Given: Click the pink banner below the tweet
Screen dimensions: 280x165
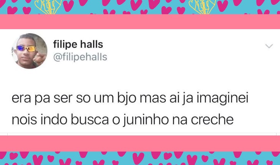Looking at the screenshot, I should click(x=140, y=144).
